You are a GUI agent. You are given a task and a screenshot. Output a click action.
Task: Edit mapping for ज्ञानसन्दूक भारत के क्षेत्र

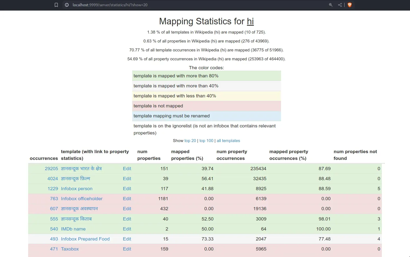[127, 169]
